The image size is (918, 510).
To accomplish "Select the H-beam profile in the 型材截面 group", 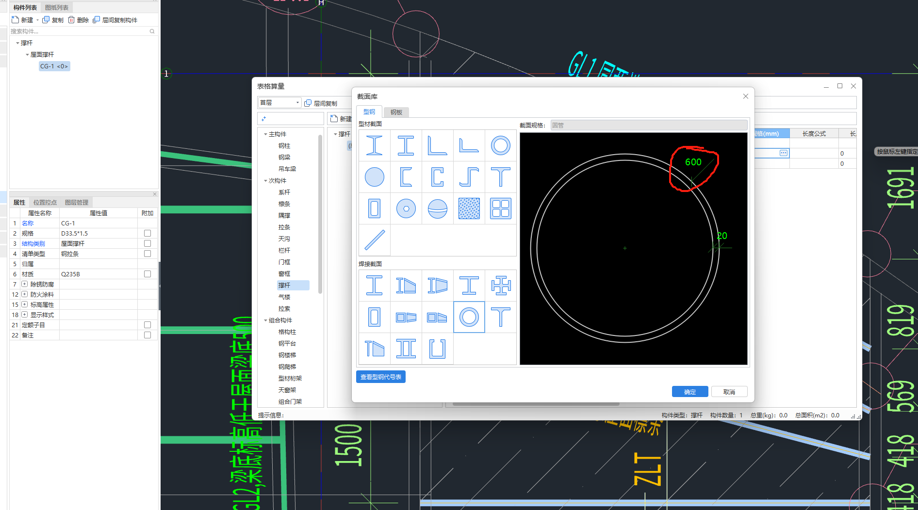I will (406, 145).
